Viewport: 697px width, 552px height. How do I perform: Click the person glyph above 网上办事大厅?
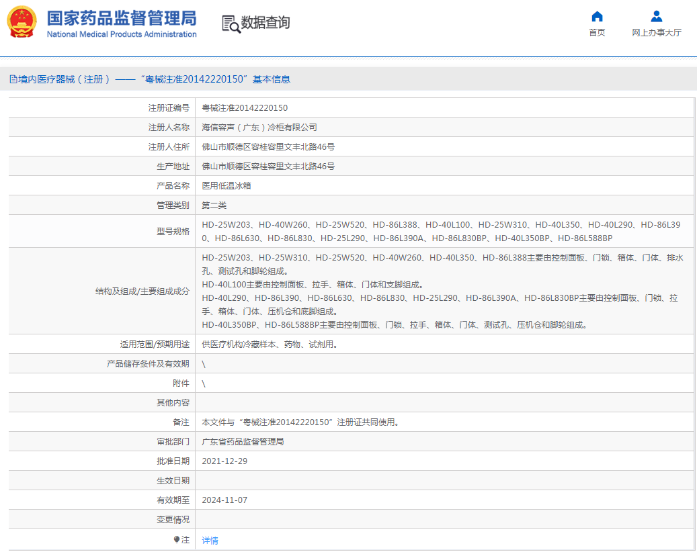click(x=655, y=17)
